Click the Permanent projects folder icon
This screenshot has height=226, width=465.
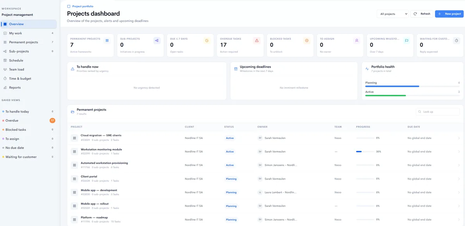[x=72, y=112]
